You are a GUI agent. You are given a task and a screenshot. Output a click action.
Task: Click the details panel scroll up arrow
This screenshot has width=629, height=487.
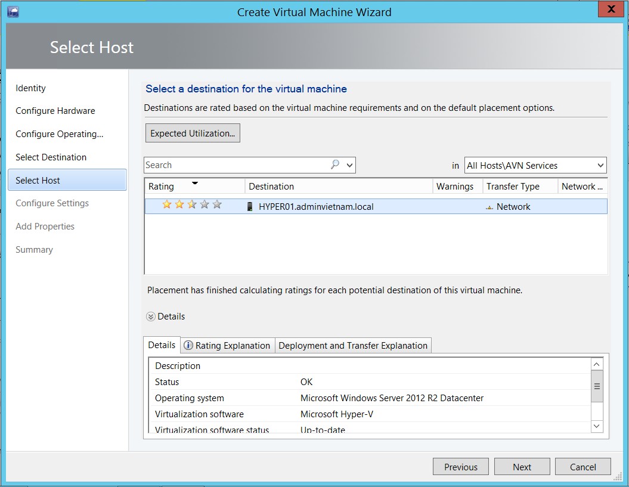(x=597, y=364)
